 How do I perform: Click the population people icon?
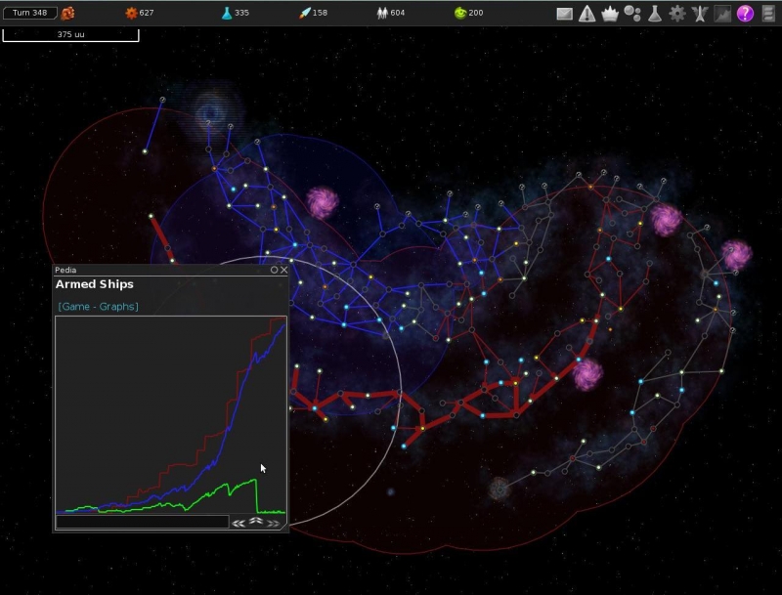click(382, 13)
